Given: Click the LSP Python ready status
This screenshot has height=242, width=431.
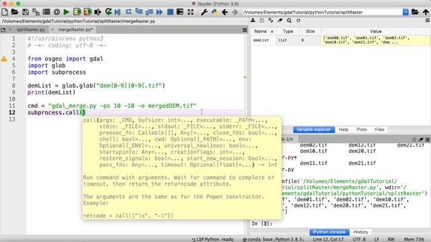Looking at the screenshot, I should [x=213, y=239].
